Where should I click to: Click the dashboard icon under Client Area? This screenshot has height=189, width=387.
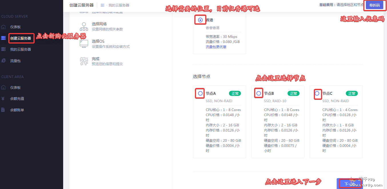click(3, 87)
